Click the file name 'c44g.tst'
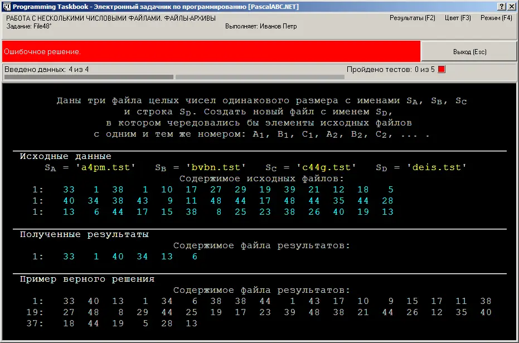Viewport: 519px width, 343px height. coord(326,167)
